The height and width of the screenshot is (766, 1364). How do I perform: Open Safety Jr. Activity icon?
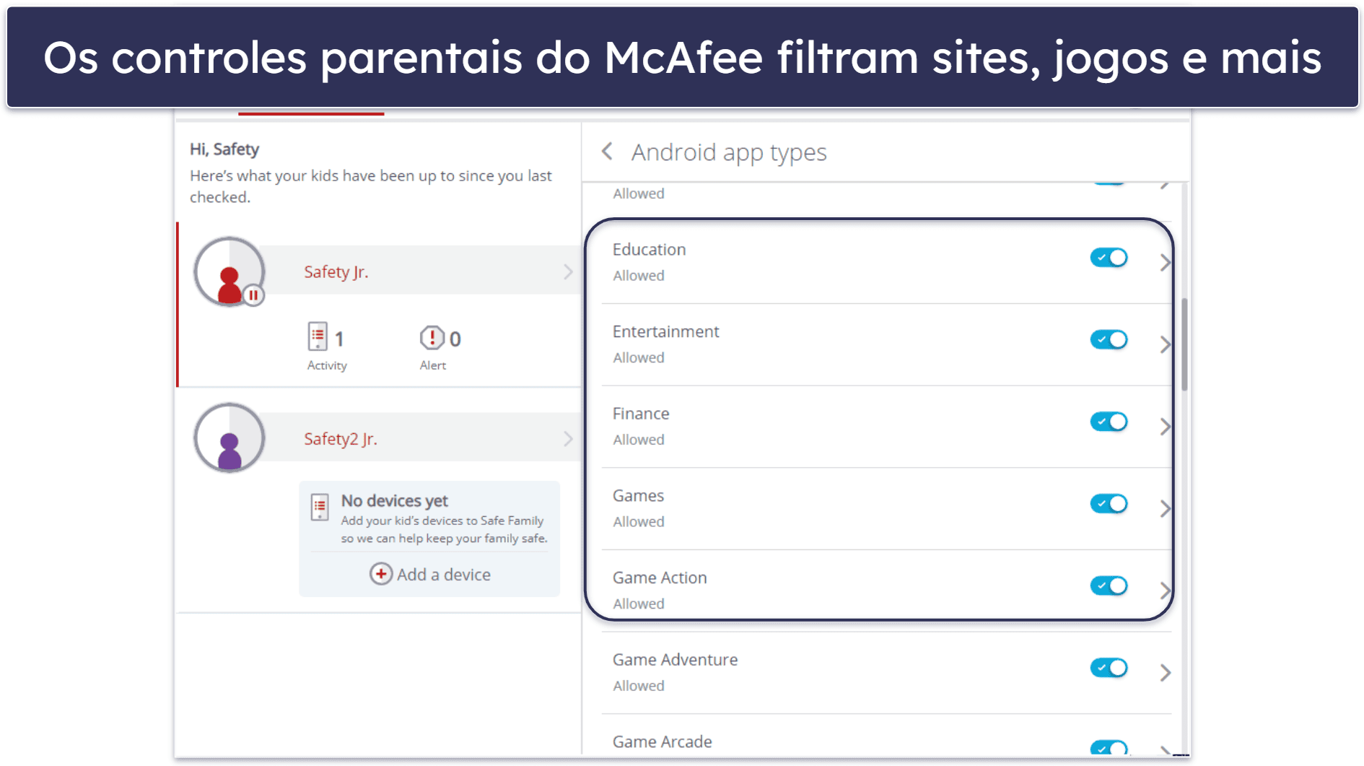click(318, 337)
